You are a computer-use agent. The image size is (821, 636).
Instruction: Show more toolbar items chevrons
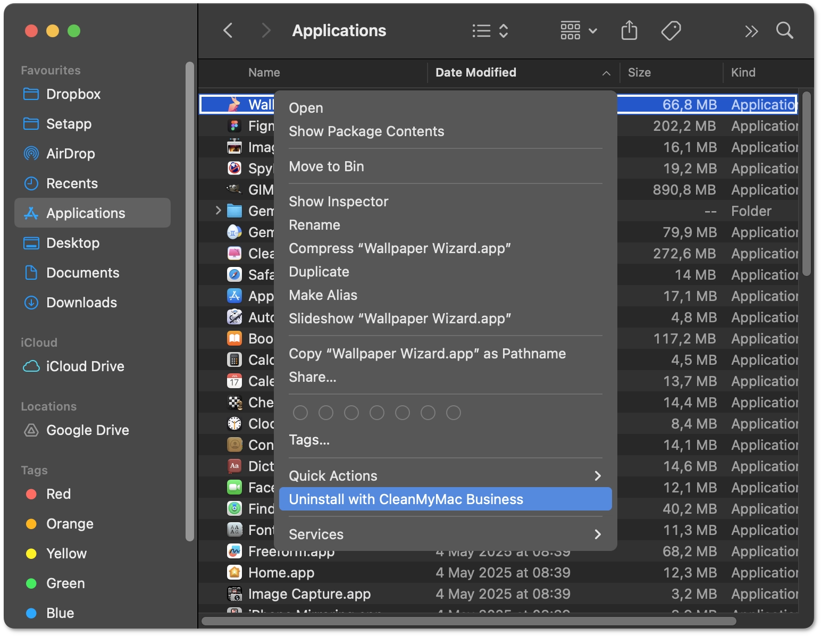pos(751,31)
